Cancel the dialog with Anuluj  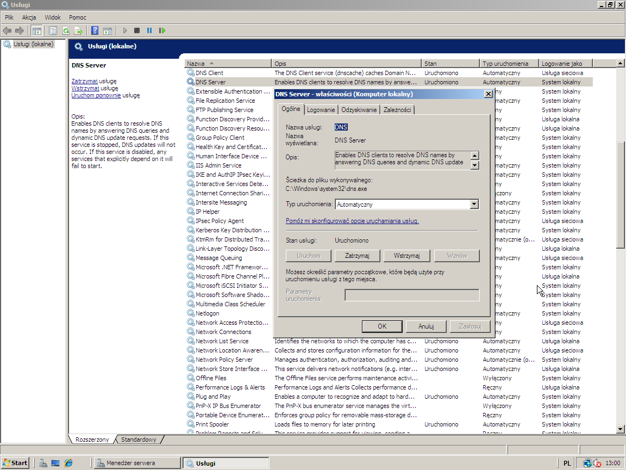[426, 326]
